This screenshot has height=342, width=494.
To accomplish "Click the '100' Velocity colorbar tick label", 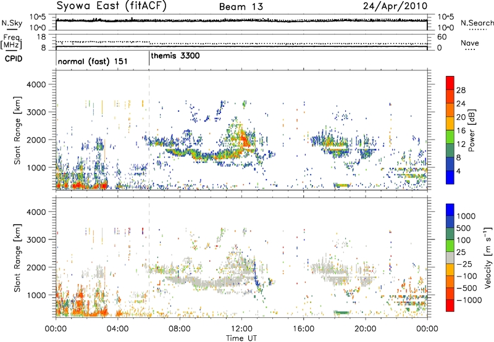I will 464,240.
